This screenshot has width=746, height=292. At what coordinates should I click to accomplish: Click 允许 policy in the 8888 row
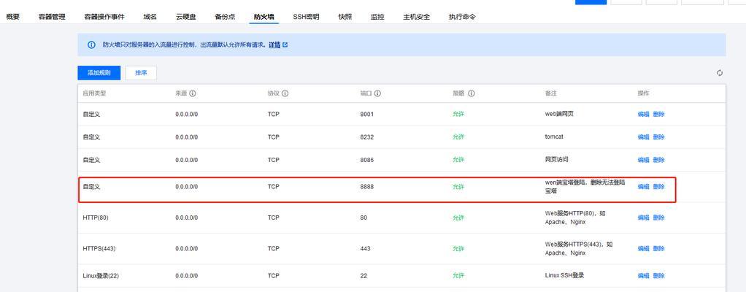point(458,187)
